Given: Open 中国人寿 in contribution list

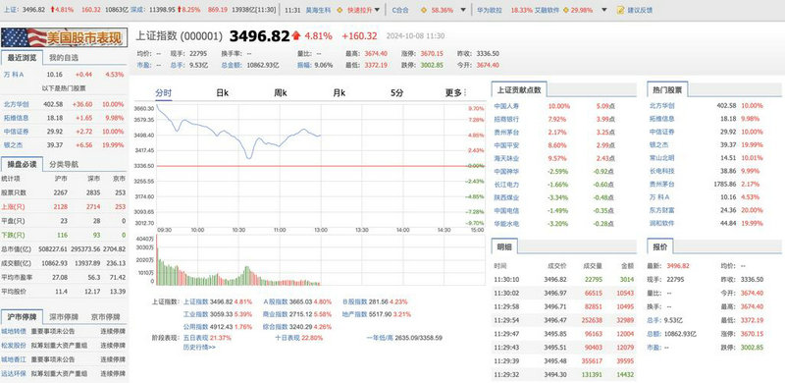Looking at the screenshot, I should (x=506, y=106).
